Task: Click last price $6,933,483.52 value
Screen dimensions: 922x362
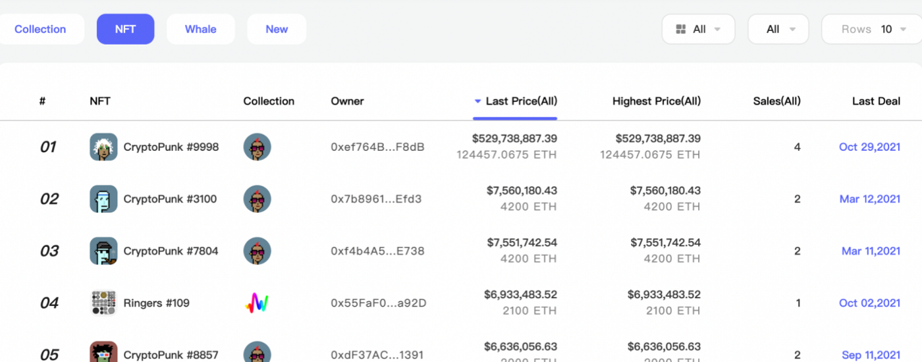Action: tap(520, 294)
